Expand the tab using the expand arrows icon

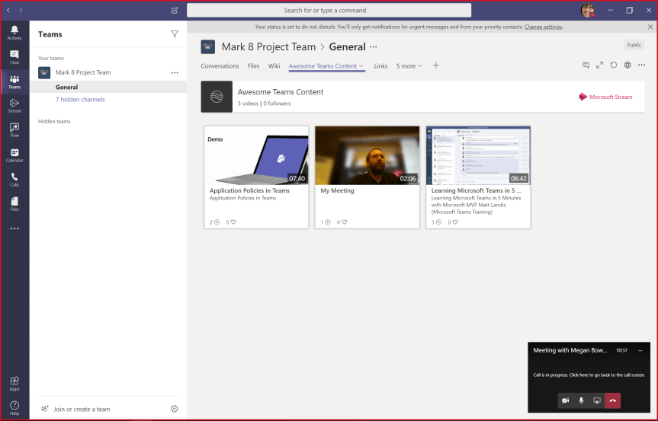click(600, 65)
